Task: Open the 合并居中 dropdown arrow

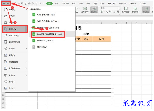Action: click(x=89, y=12)
